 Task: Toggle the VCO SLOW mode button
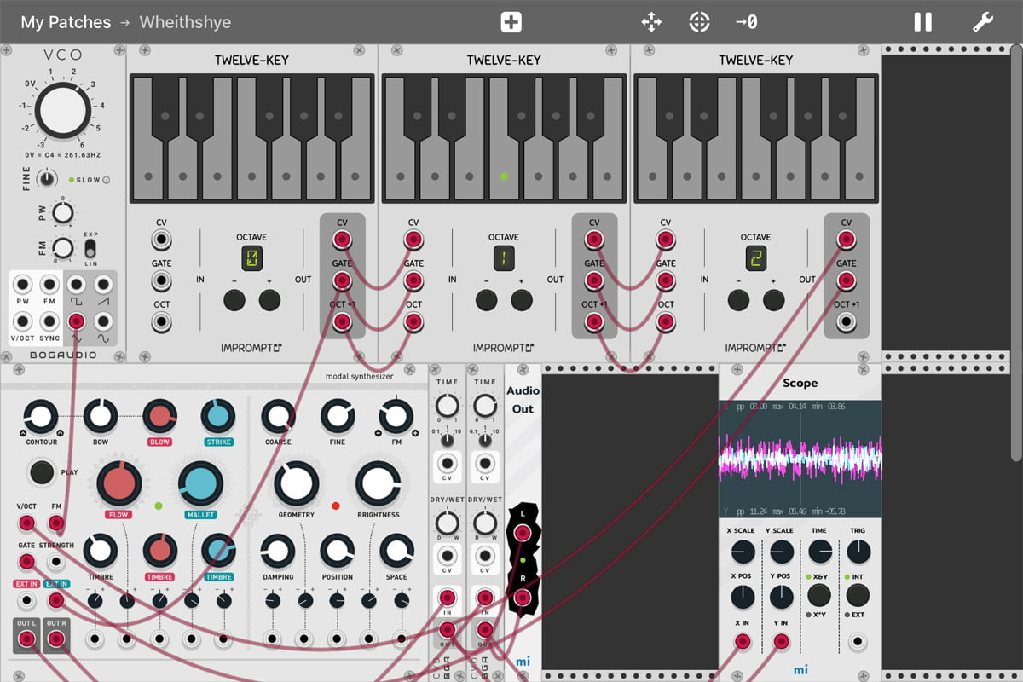(107, 180)
